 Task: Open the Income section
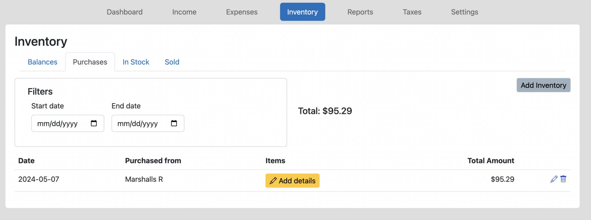tap(184, 12)
